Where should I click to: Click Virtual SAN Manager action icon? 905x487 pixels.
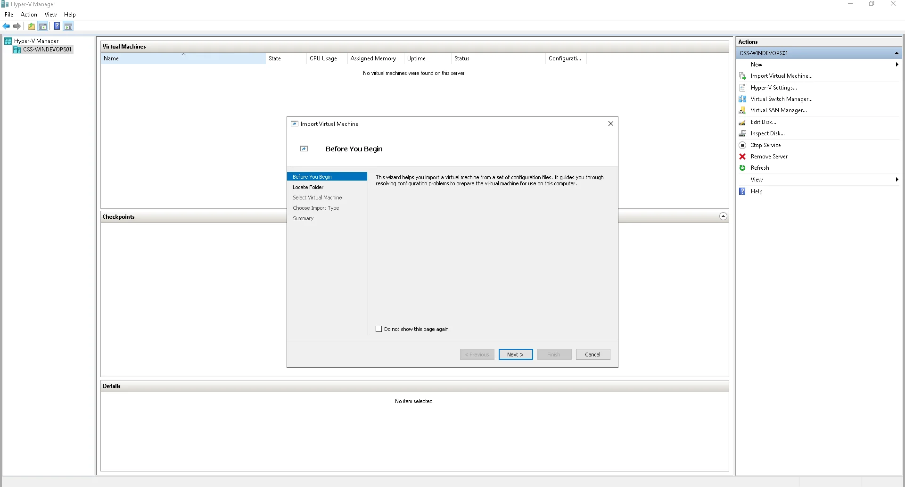742,110
